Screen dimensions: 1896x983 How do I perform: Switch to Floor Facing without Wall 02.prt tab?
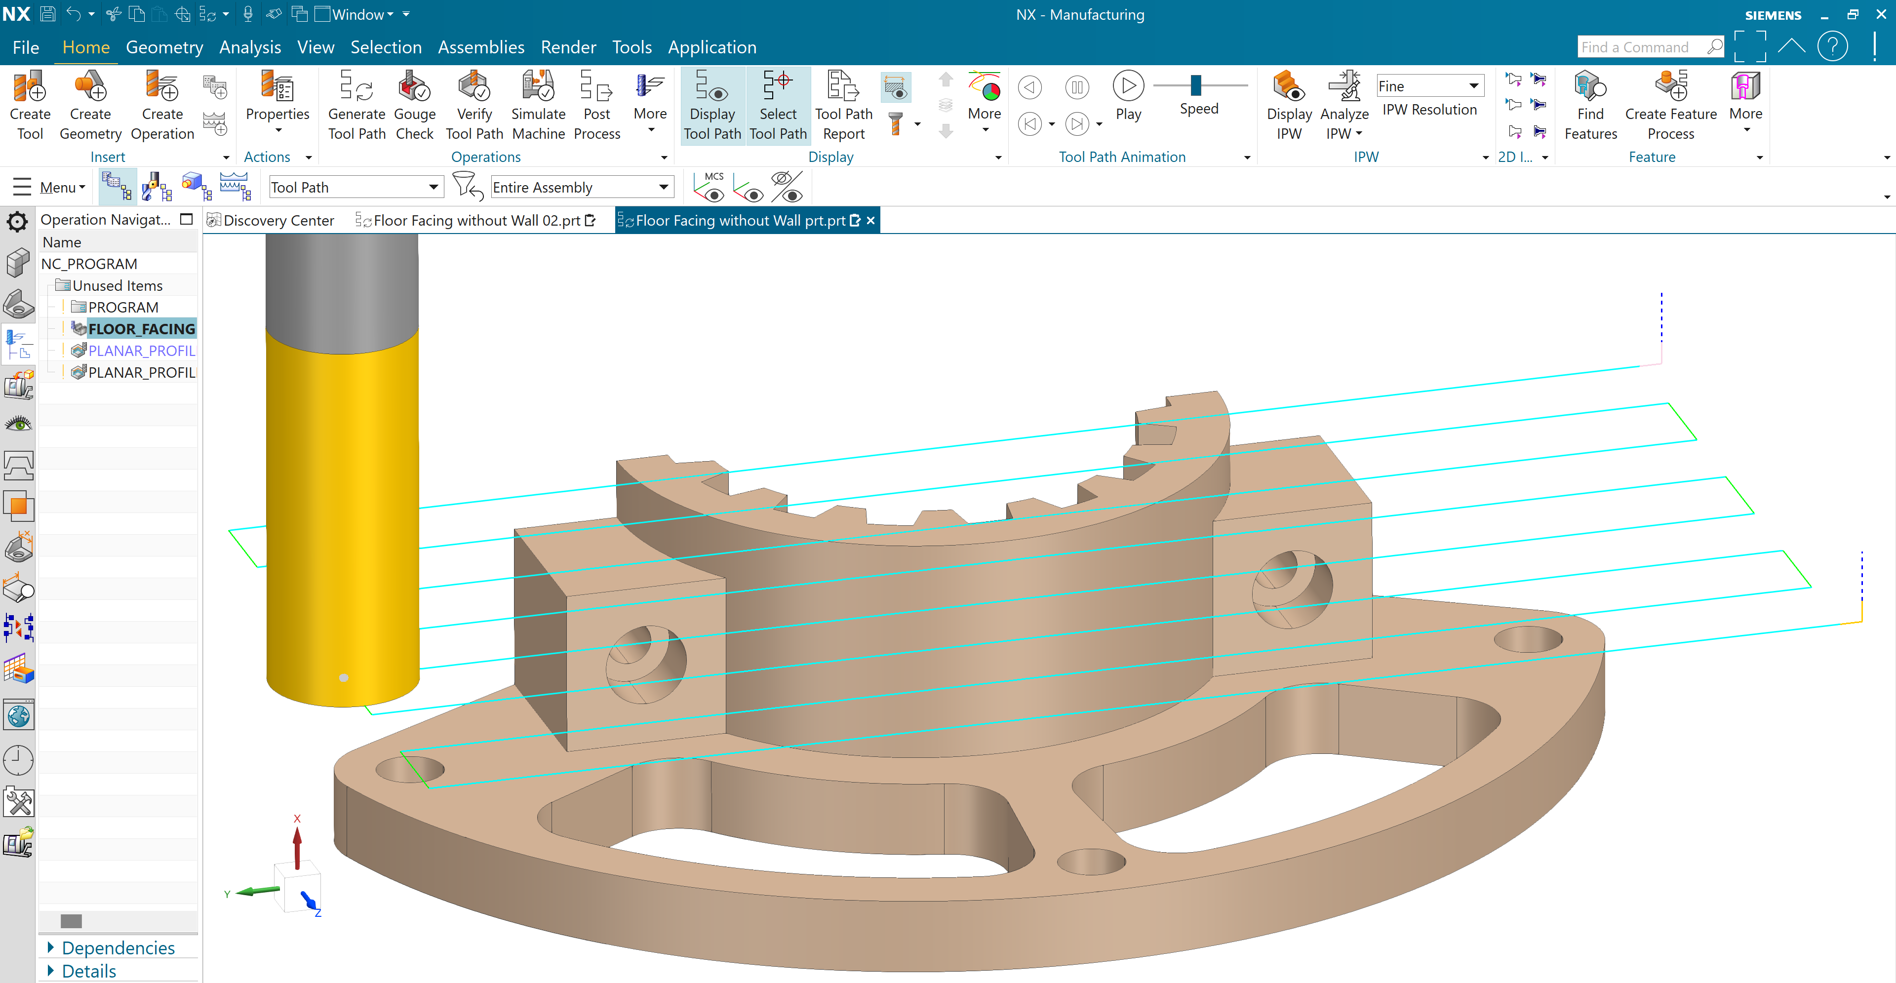pyautogui.click(x=476, y=220)
